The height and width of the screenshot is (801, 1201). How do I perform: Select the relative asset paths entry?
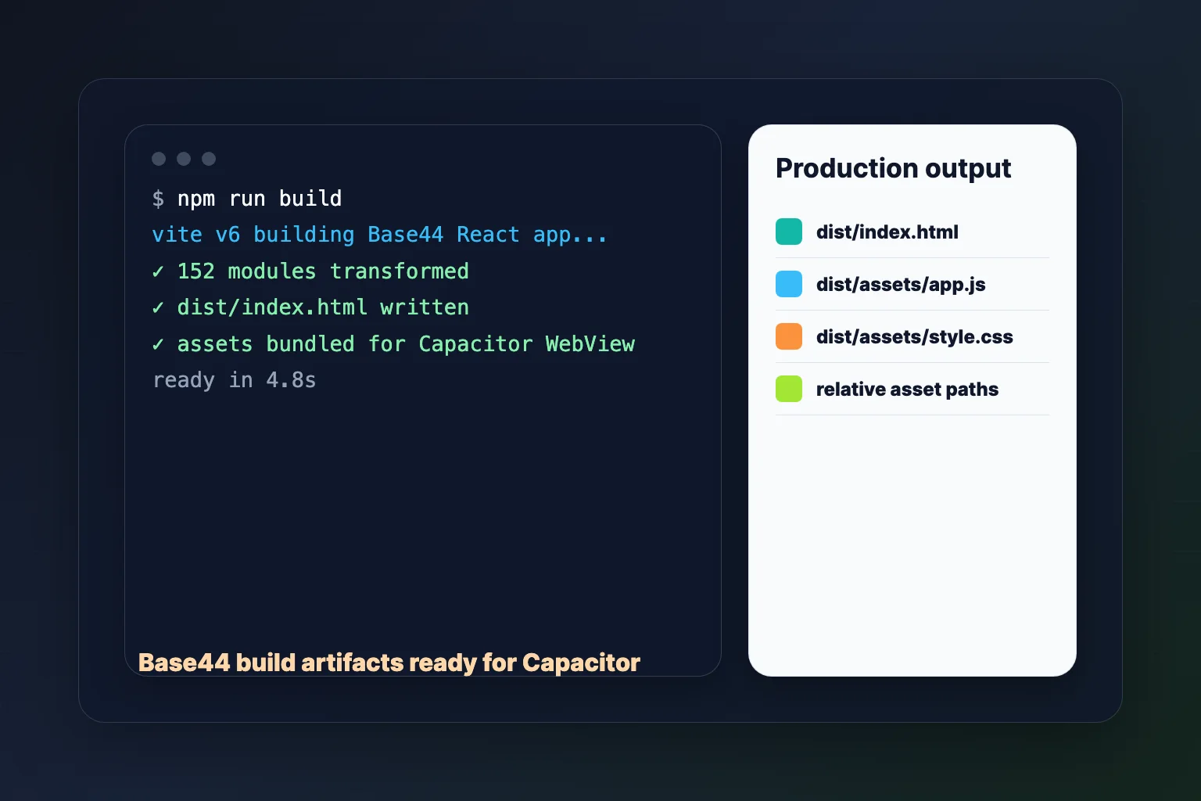[x=912, y=389]
